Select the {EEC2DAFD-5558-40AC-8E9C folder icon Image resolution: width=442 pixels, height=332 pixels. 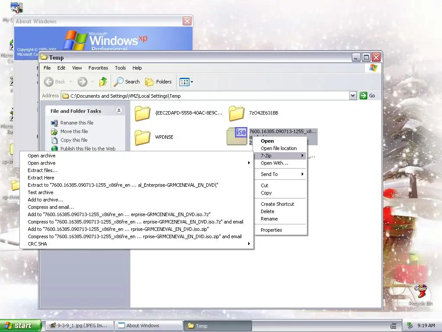[142, 114]
